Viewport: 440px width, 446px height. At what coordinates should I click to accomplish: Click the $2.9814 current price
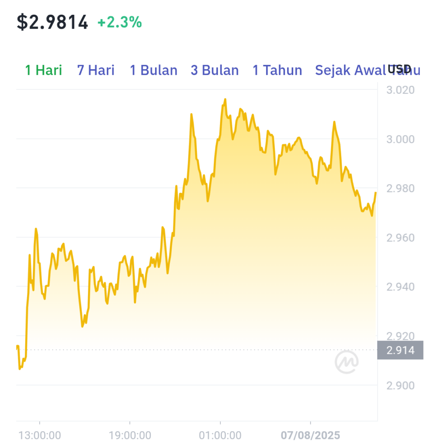pos(52,22)
